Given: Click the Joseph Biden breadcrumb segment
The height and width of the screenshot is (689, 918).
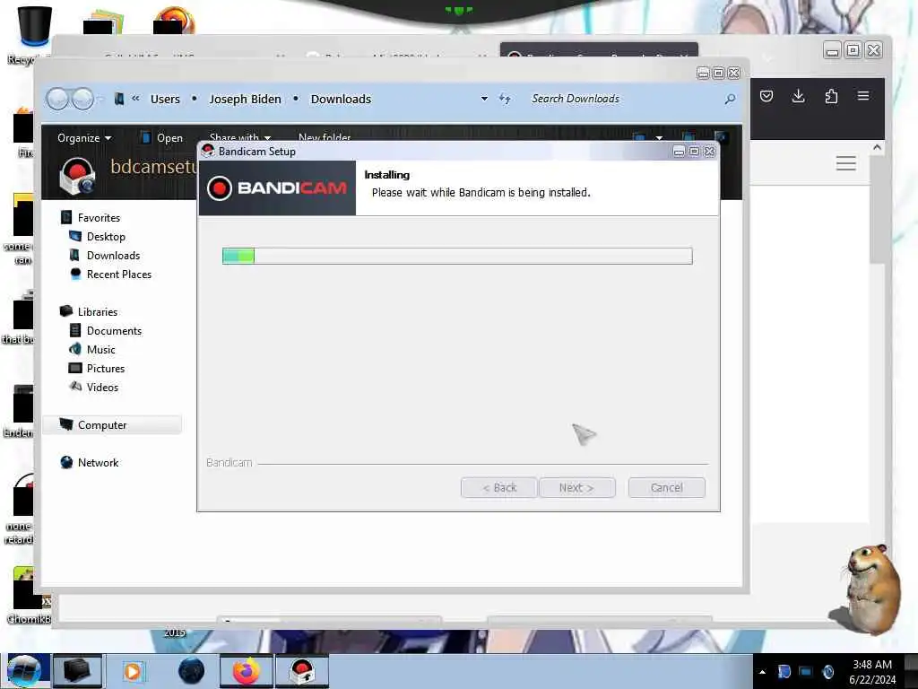Looking at the screenshot, I should coord(245,99).
